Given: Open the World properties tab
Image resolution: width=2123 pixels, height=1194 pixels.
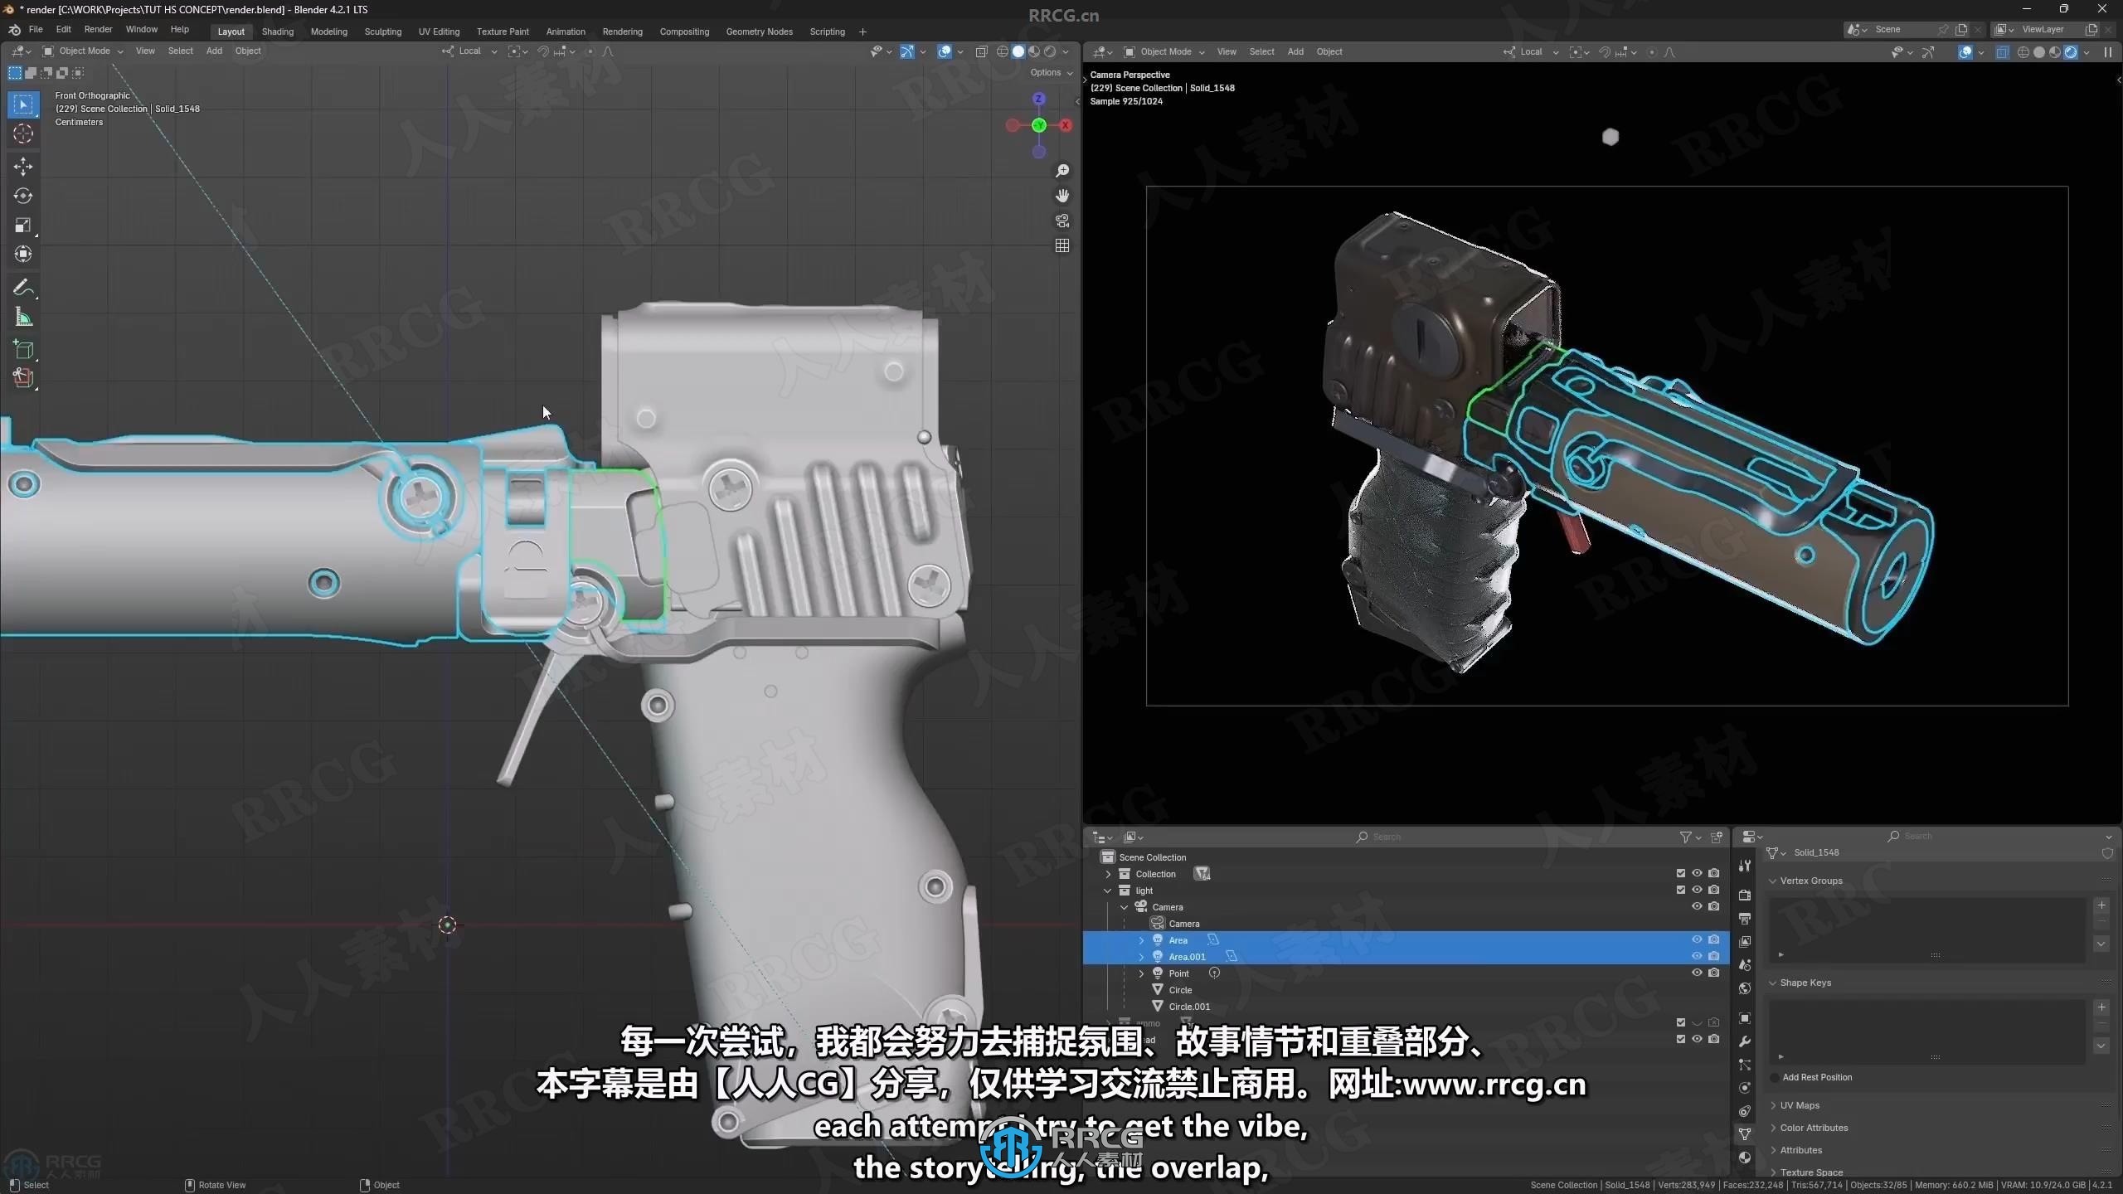Looking at the screenshot, I should coord(1745,988).
